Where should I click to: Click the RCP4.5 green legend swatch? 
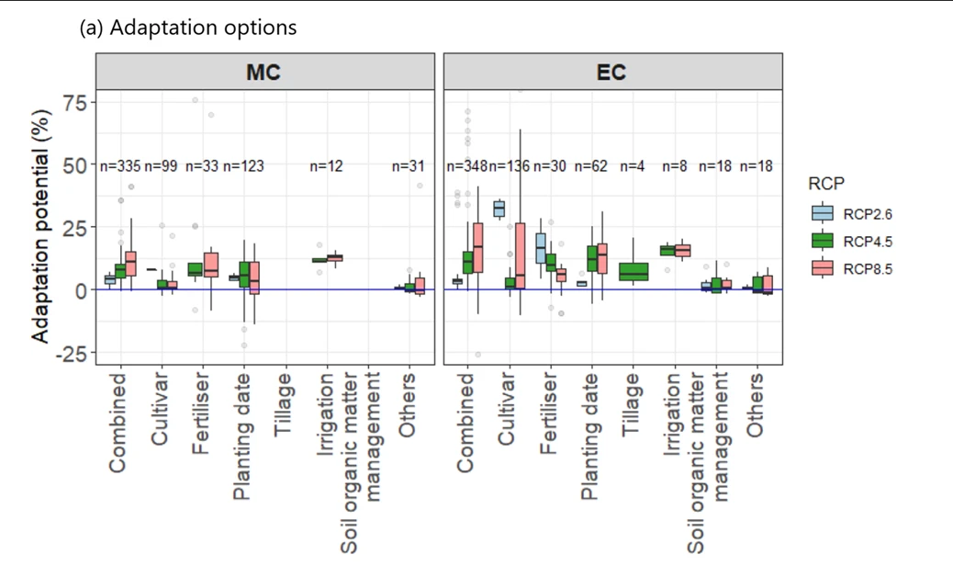(x=823, y=241)
